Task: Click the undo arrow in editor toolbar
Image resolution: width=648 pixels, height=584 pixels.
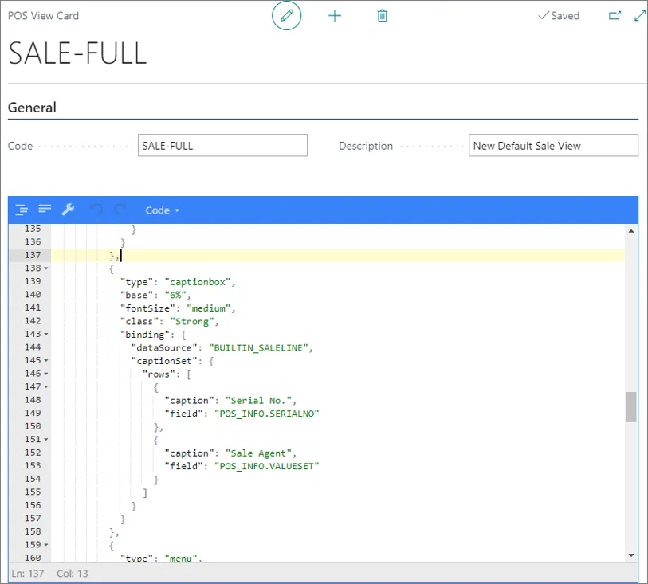Action: [x=96, y=210]
